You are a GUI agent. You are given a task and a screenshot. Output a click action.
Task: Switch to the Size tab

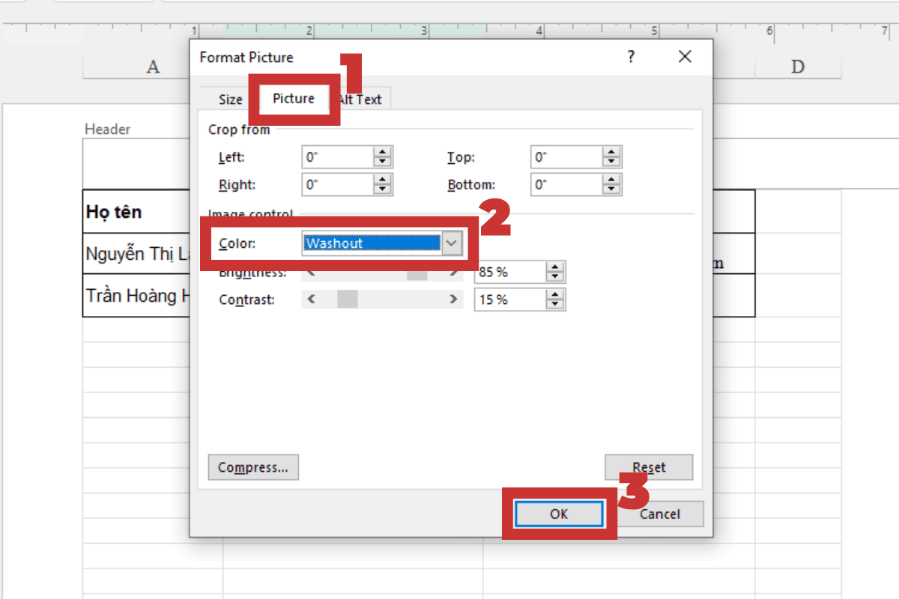click(229, 98)
